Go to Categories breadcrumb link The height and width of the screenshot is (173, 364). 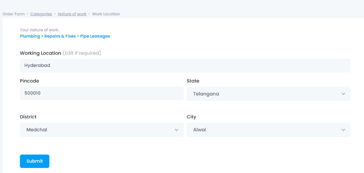[x=41, y=14]
